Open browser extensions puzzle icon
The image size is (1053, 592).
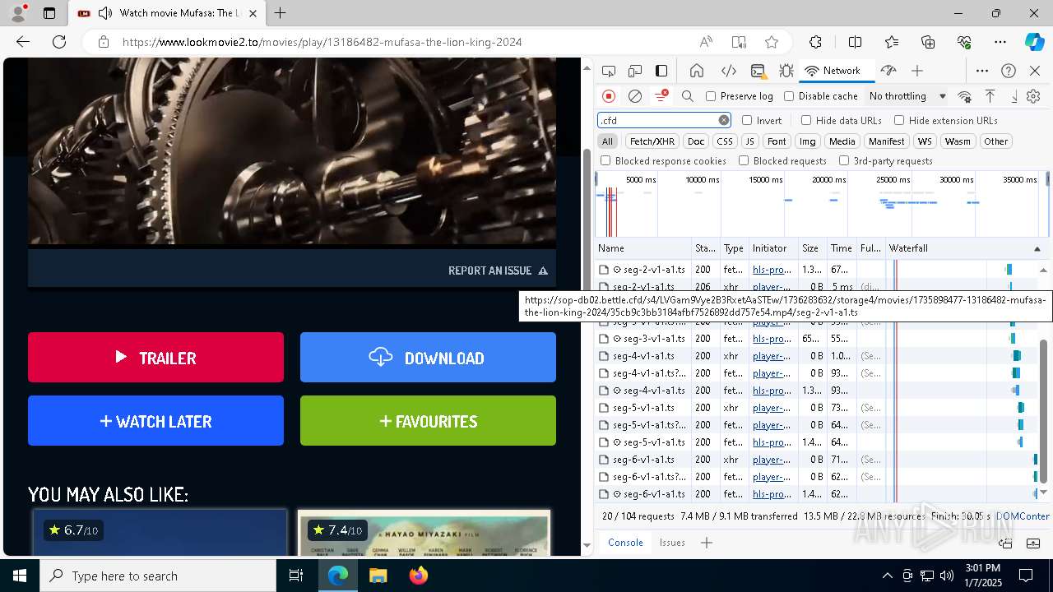point(815,42)
